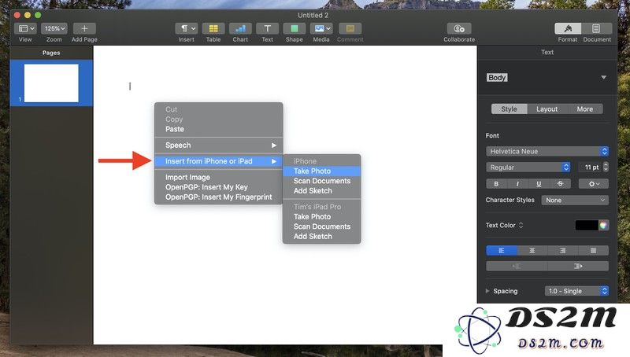The width and height of the screenshot is (630, 357).
Task: Align text right
Action: coord(562,251)
